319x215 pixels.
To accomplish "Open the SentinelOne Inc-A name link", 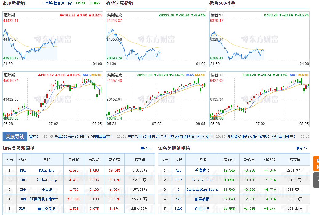I will point(202,189).
